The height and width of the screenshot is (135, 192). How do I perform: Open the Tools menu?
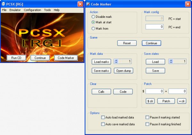tap(47, 10)
